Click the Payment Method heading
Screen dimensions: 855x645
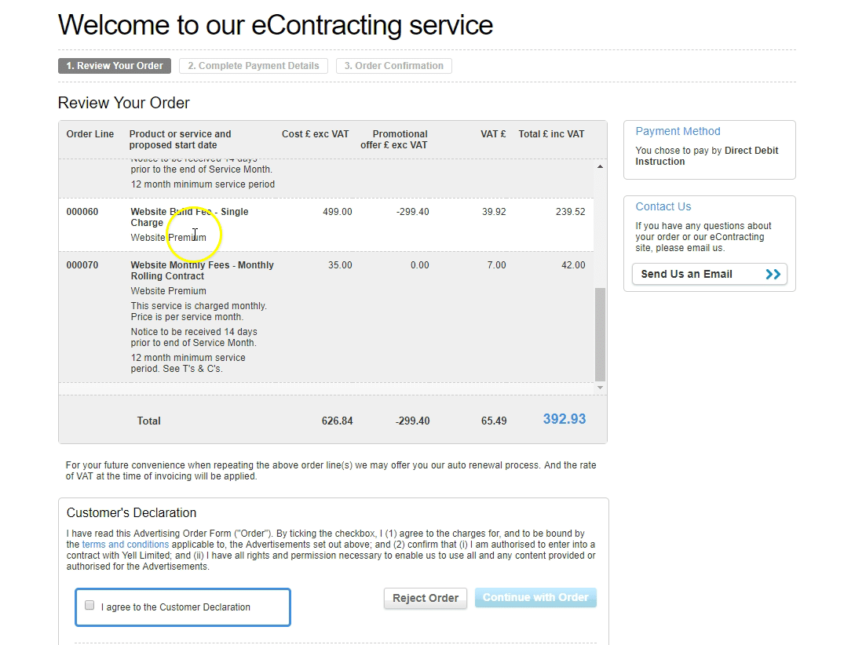coord(678,131)
